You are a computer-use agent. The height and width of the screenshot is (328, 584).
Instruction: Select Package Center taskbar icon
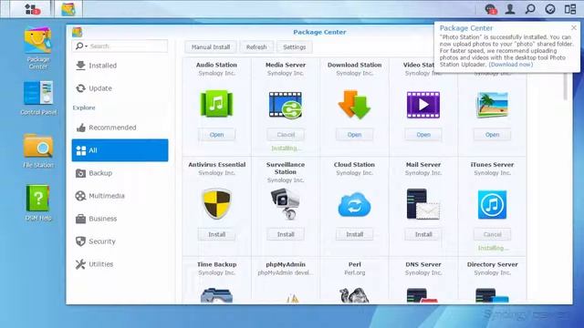(x=68, y=9)
